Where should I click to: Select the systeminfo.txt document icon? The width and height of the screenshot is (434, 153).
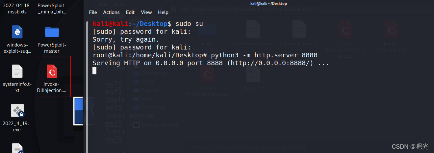17,71
